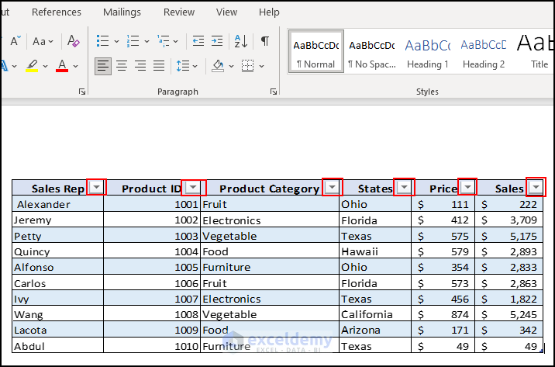Apply the No Spacing style
The width and height of the screenshot is (555, 367).
pos(371,51)
